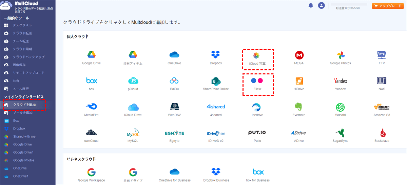Choose OneDrive for Business icon
407x185 pixels.
pos(174,172)
